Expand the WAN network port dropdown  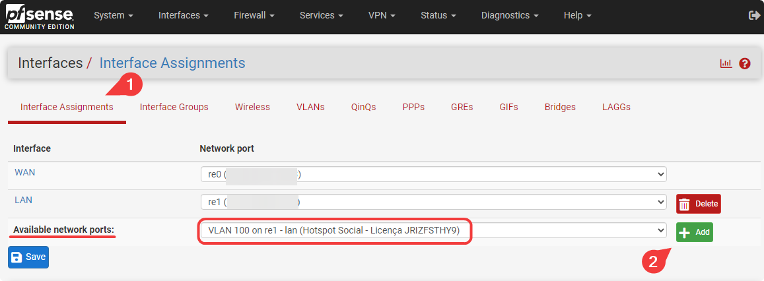click(433, 174)
